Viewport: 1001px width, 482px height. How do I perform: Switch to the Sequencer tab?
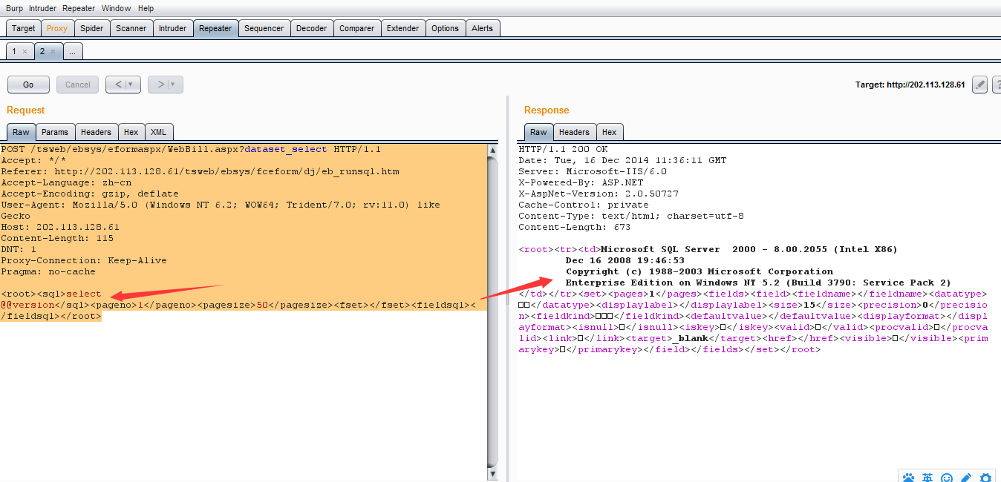[264, 28]
